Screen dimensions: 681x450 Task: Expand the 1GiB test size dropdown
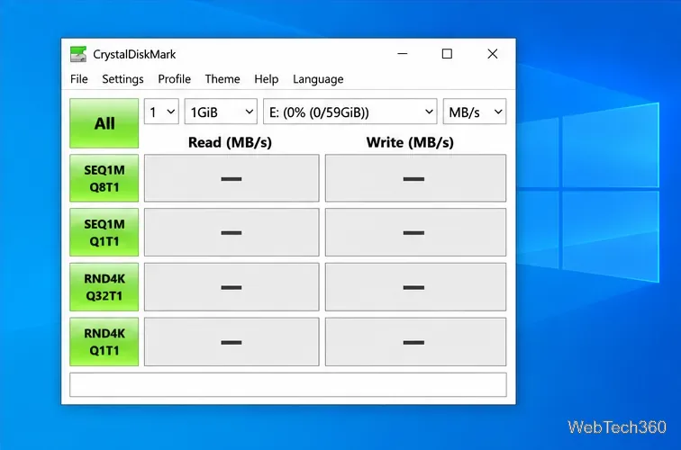[x=221, y=112]
